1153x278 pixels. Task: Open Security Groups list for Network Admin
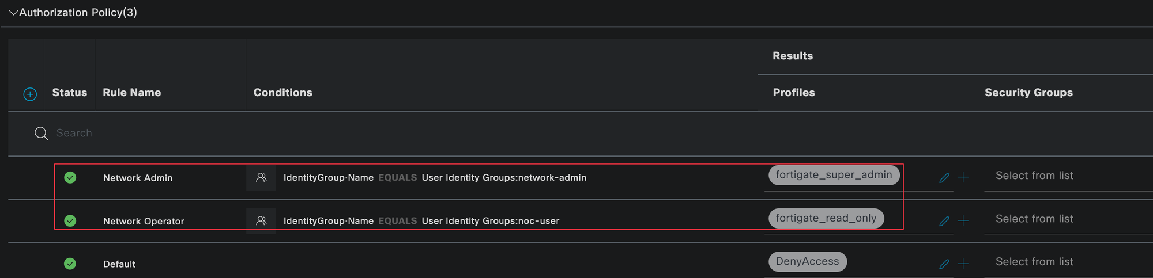coord(1034,176)
